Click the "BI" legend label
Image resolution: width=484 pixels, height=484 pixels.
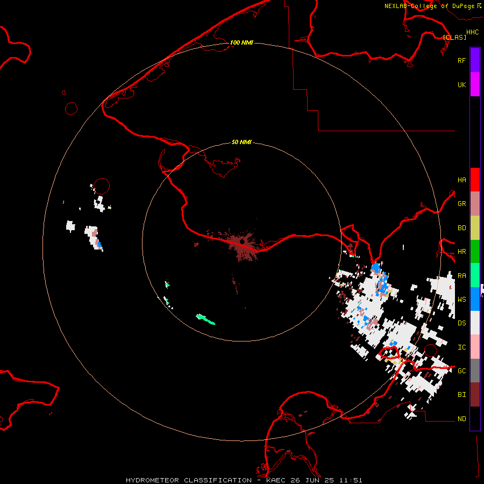[x=461, y=395]
